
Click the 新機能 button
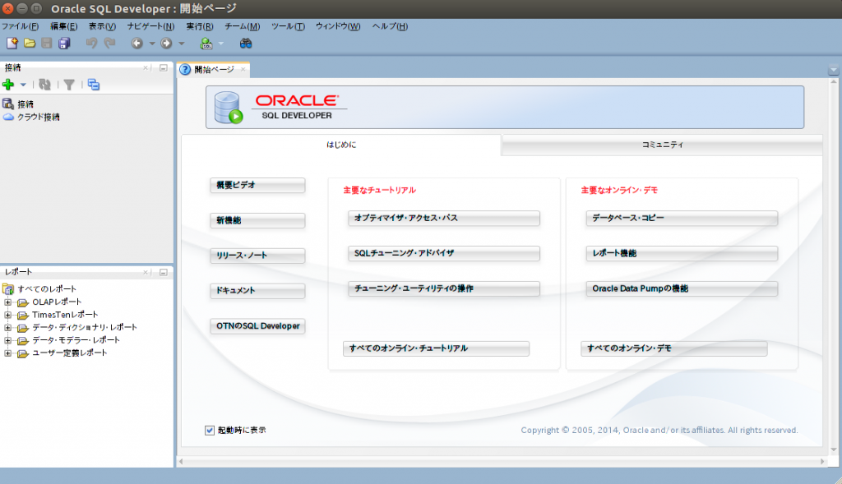[x=257, y=220]
